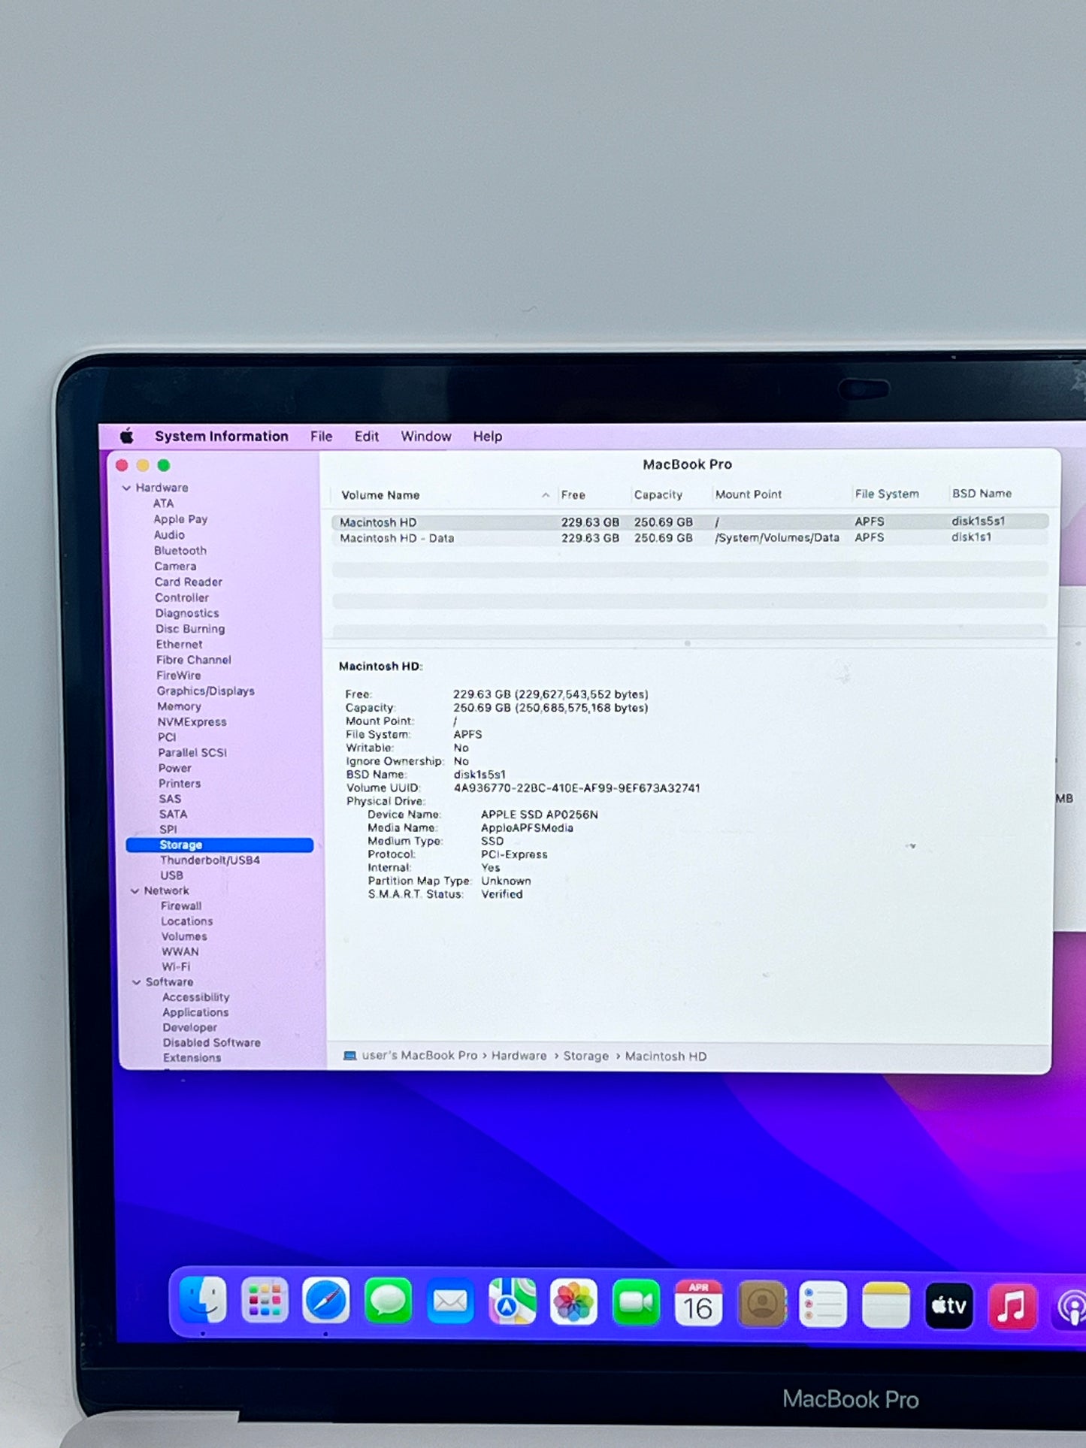This screenshot has width=1086, height=1448.
Task: Show Ethernet hardware details
Action: click(179, 644)
